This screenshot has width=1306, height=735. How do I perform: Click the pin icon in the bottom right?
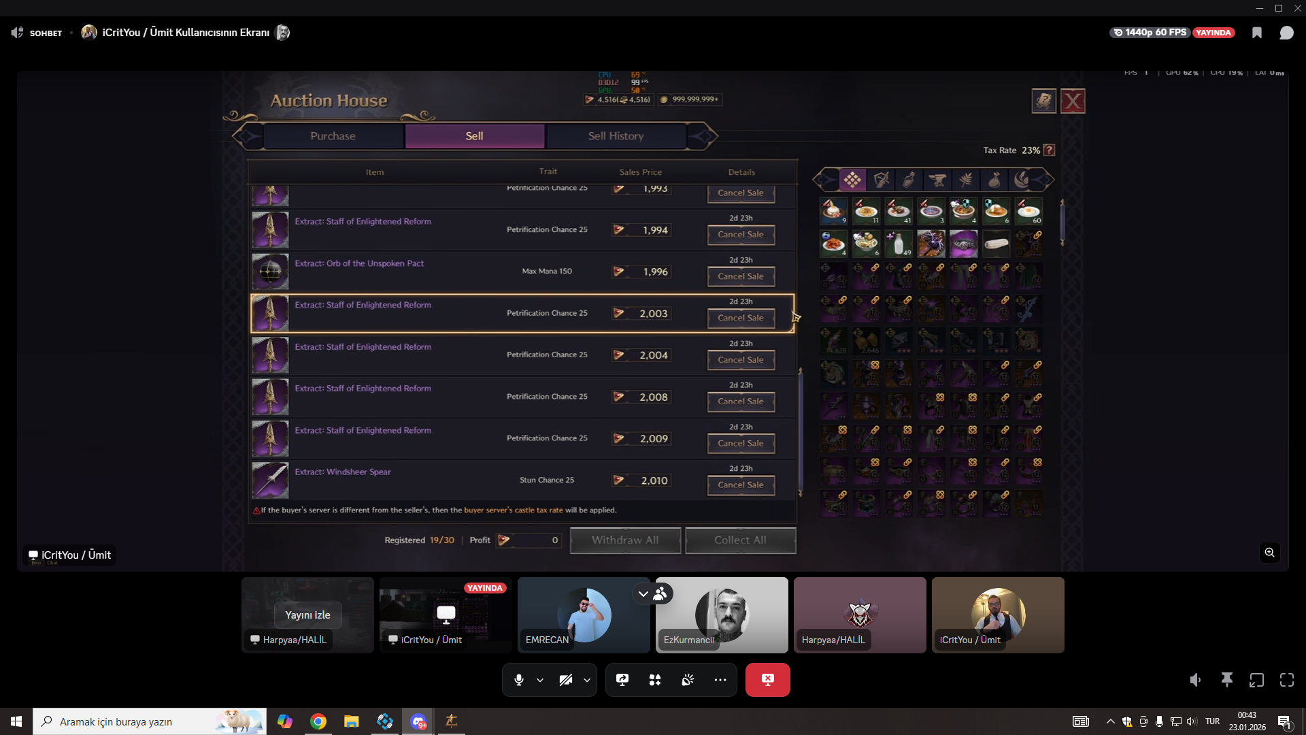1227,680
